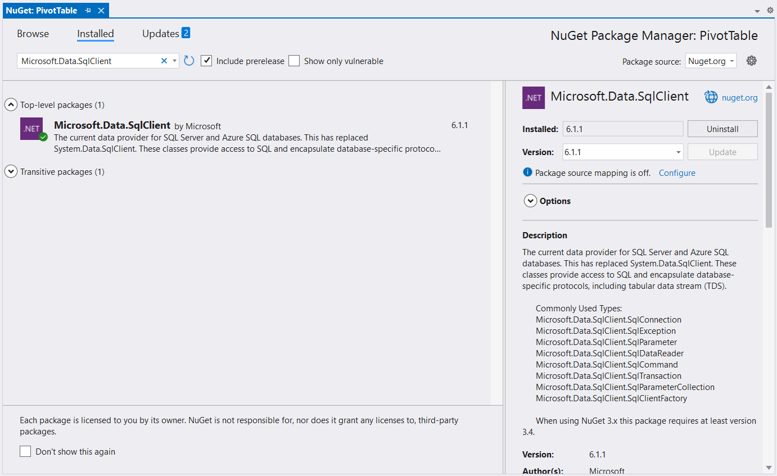The image size is (777, 476).
Task: Click the details pane scrollbar thumb
Action: pos(769,160)
